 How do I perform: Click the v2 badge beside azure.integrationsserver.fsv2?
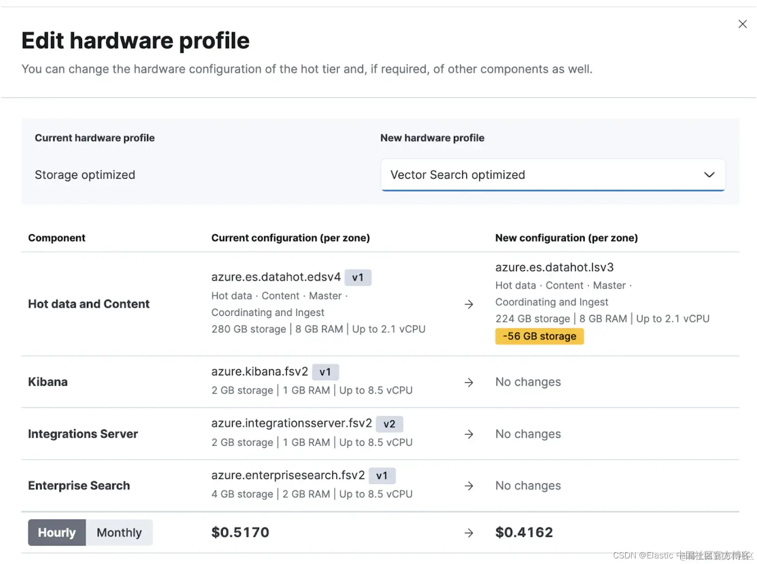click(x=389, y=424)
